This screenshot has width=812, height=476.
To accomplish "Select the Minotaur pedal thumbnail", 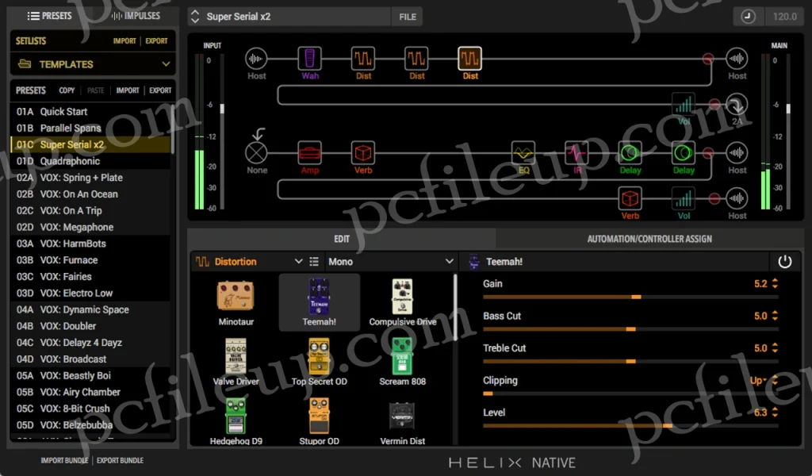I will tap(236, 303).
